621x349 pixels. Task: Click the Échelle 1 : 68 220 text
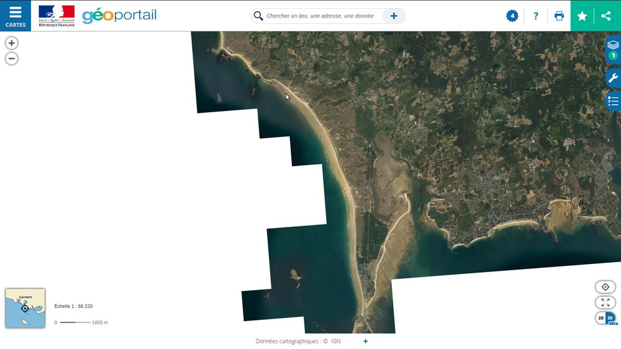(x=73, y=306)
